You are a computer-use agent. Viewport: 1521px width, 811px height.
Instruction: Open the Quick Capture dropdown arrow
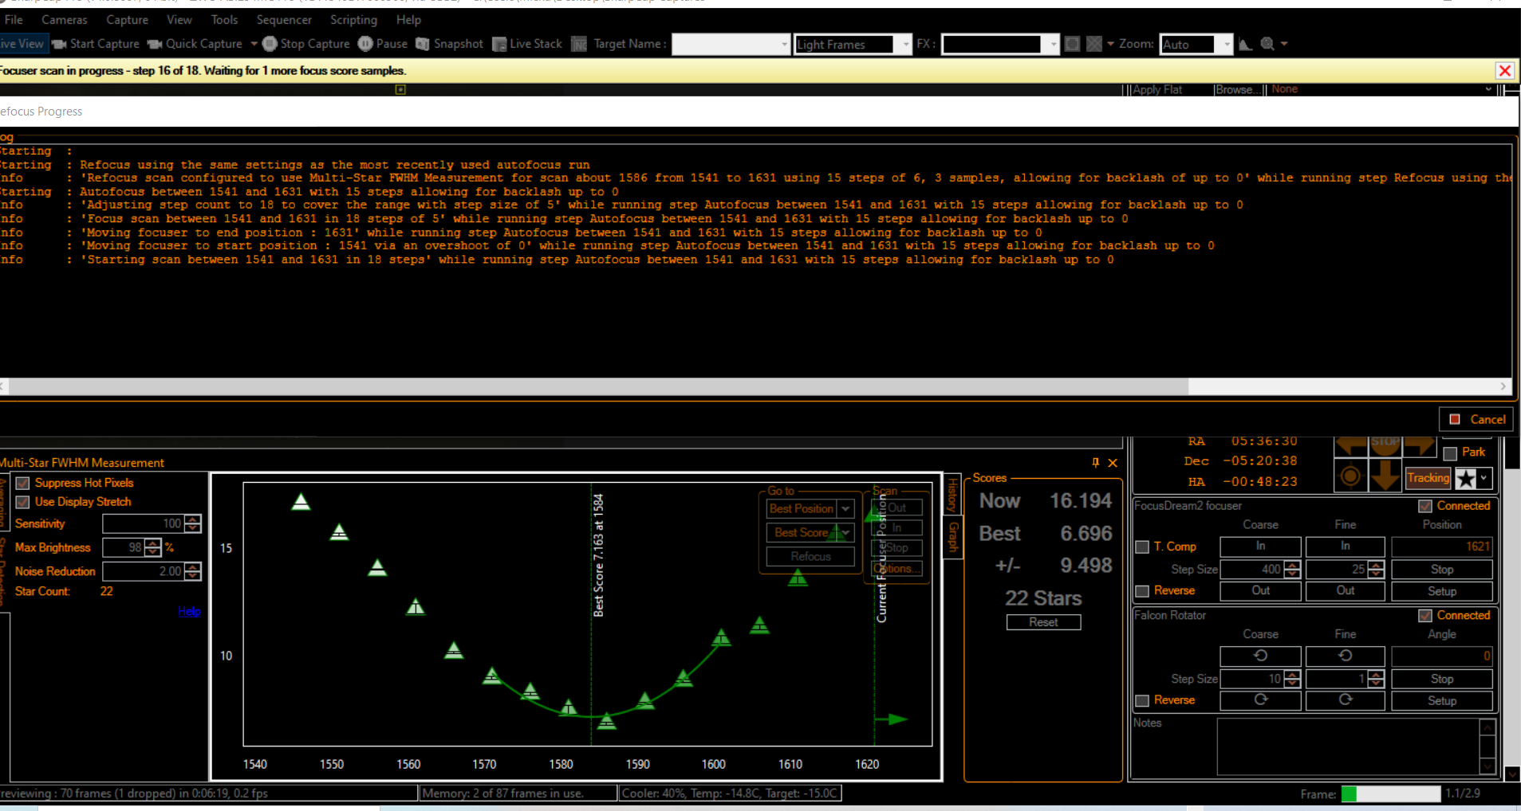click(x=254, y=44)
